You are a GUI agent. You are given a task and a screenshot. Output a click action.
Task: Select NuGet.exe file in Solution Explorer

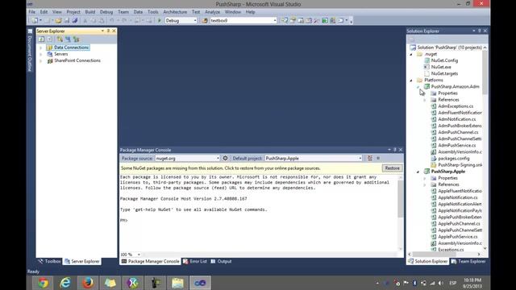441,67
